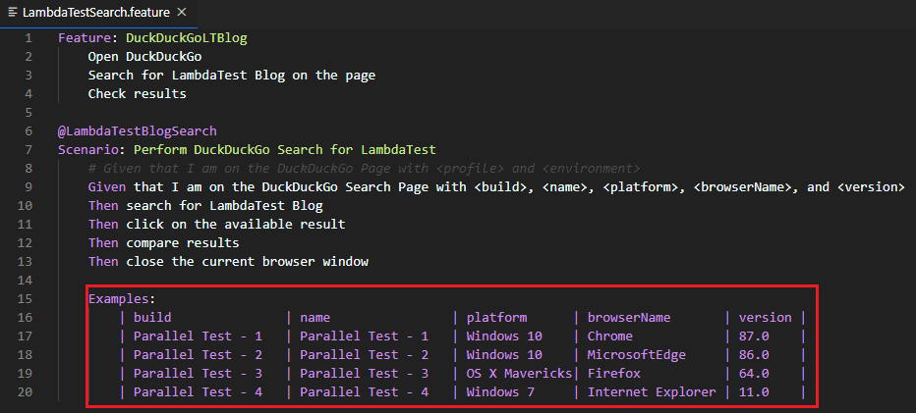
Task: Click line number 7 in the gutter
Action: click(29, 150)
